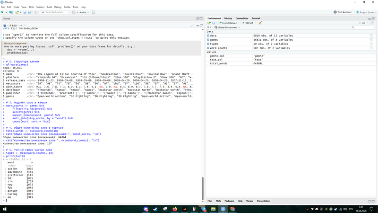Click the console vertical scrollbar
378x213 pixels.
click(x=203, y=188)
